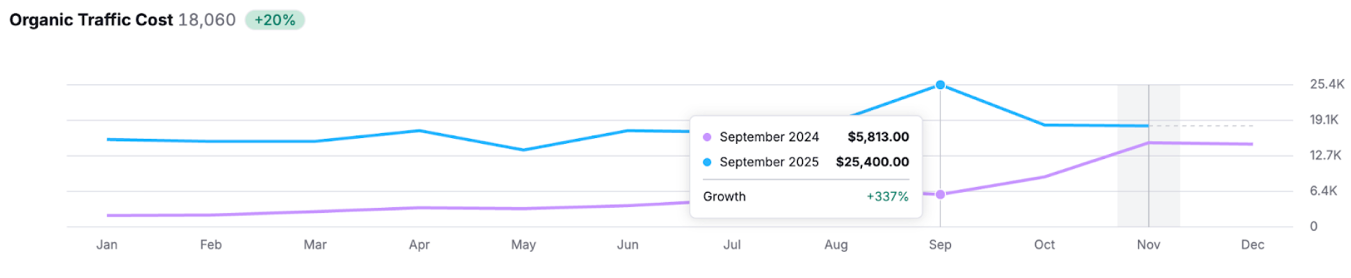This screenshot has width=1351, height=278.
Task: Click the Dec axis label
Action: point(1252,245)
